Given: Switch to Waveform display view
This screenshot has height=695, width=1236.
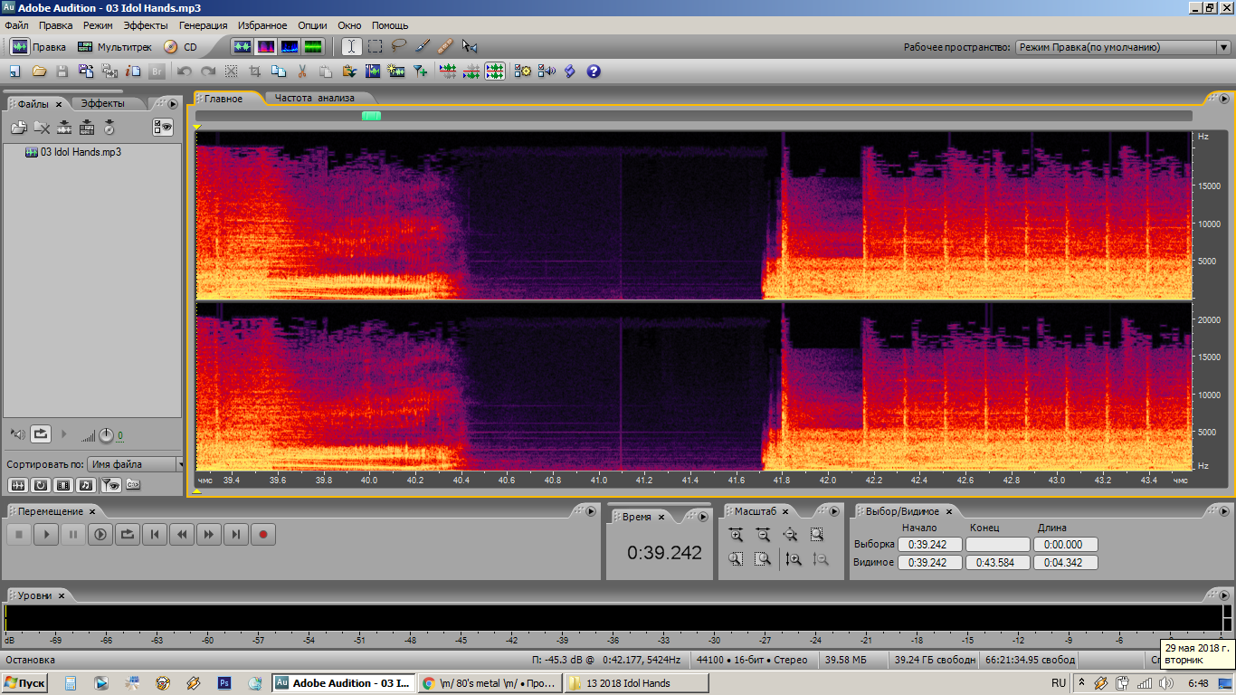Looking at the screenshot, I should 242,46.
